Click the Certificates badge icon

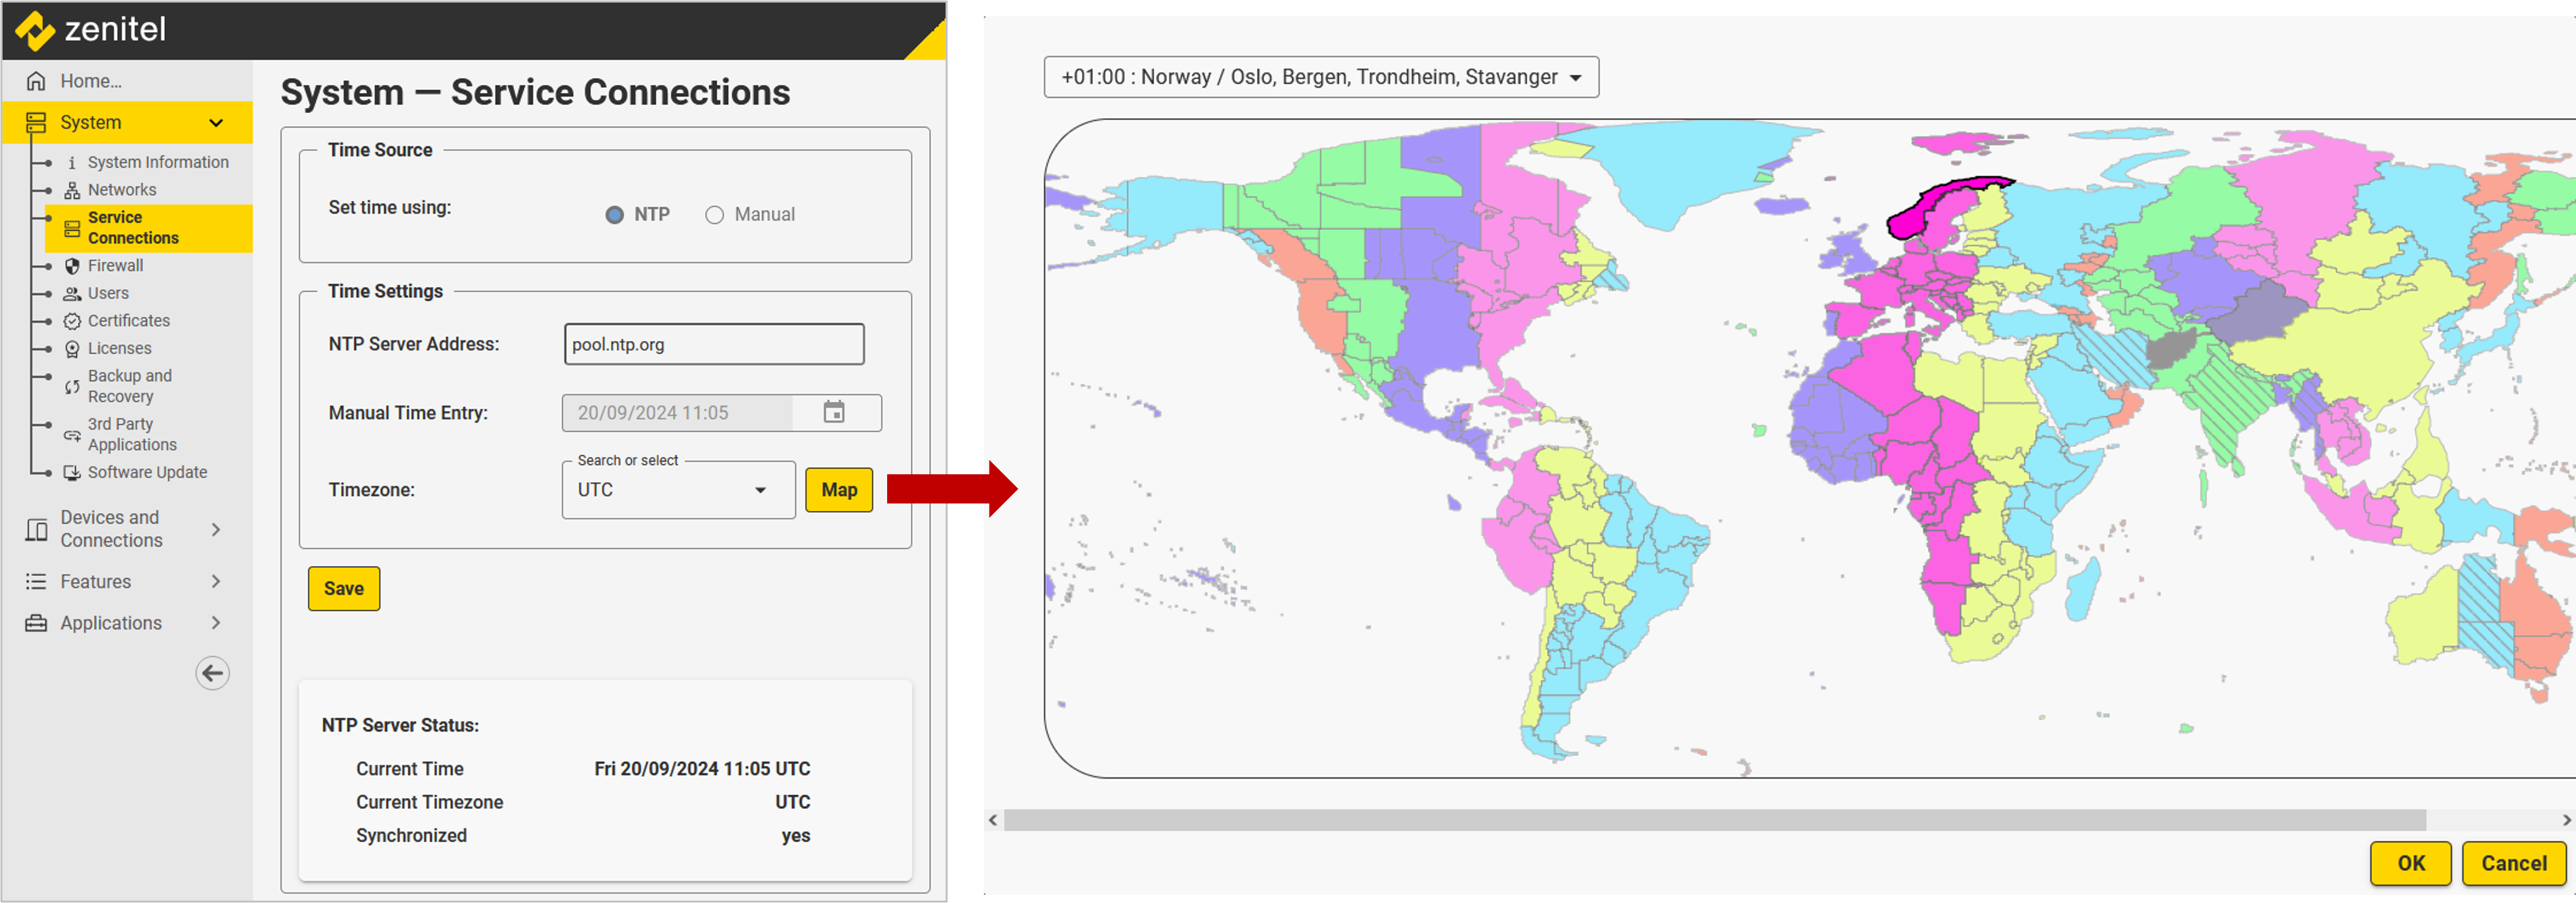(72, 321)
